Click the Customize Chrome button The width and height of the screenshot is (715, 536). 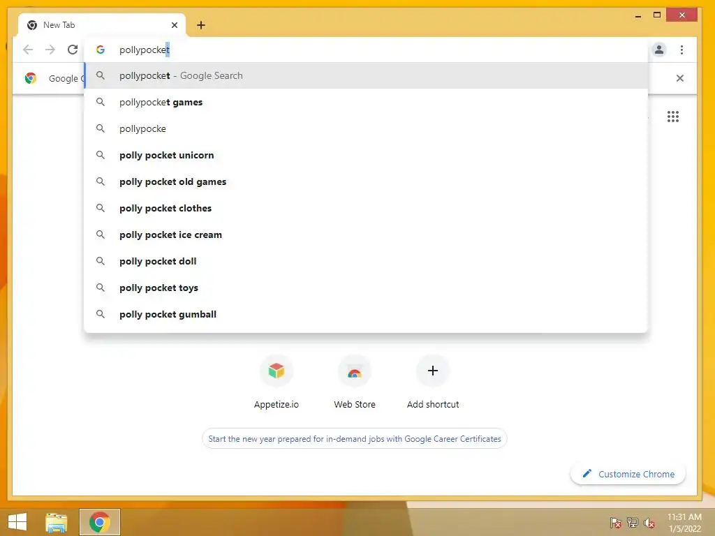click(x=628, y=474)
